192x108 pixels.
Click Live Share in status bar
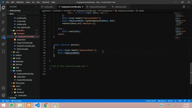[16, 101]
